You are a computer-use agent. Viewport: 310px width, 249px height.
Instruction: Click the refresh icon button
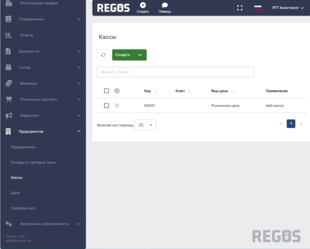point(103,55)
